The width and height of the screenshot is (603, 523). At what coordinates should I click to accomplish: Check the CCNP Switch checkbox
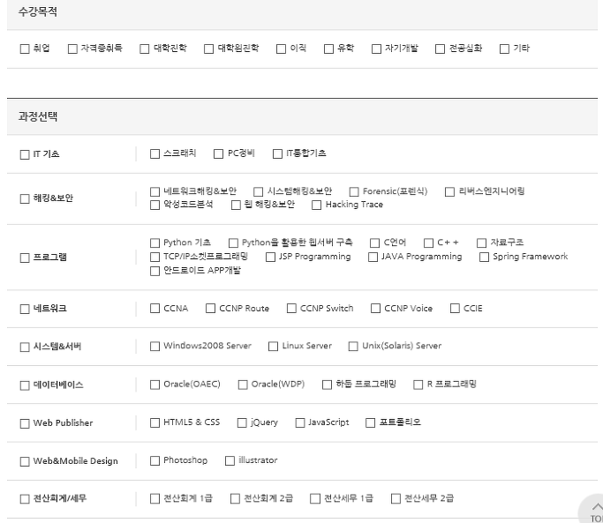291,308
